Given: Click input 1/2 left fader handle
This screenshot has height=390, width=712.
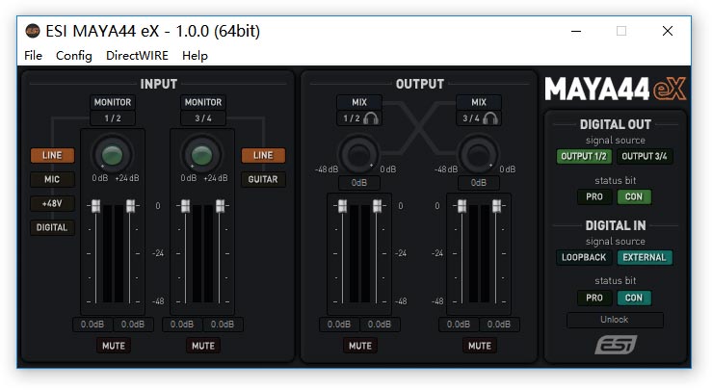Looking at the screenshot, I should 95,206.
